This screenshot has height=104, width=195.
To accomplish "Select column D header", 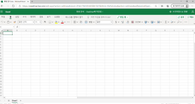I will coord(35,30).
